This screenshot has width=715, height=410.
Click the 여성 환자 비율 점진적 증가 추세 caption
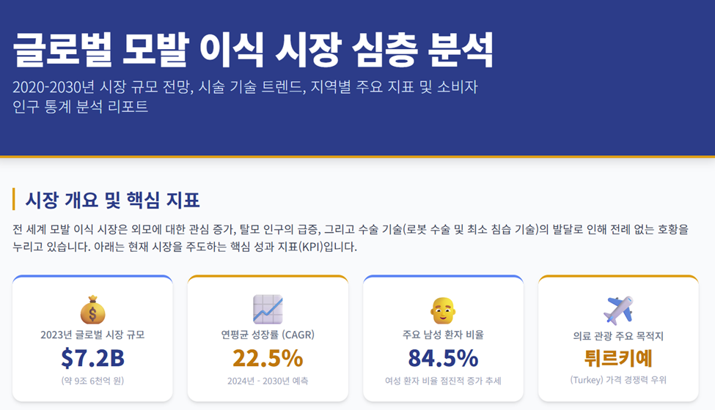(x=443, y=381)
